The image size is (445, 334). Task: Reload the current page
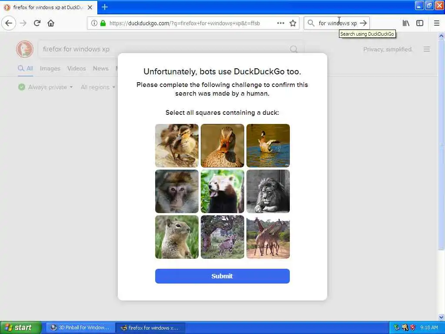[37, 23]
